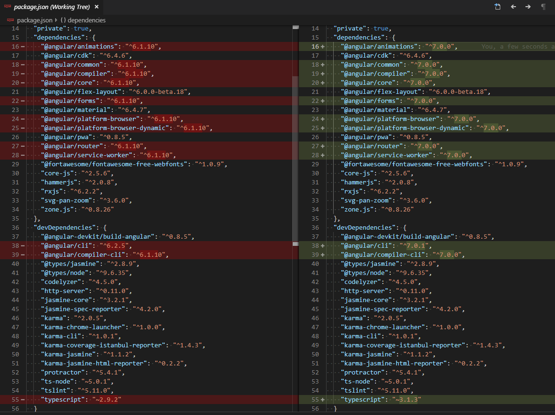Screen dimensions: 555x415
Task: Click the added typescript "~3.1.3" value
Action: (406, 399)
